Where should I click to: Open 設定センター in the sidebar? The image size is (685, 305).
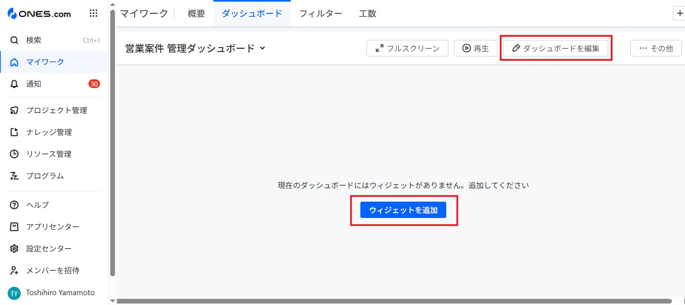pyautogui.click(x=54, y=249)
